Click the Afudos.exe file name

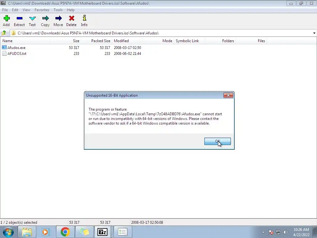pyautogui.click(x=16, y=47)
